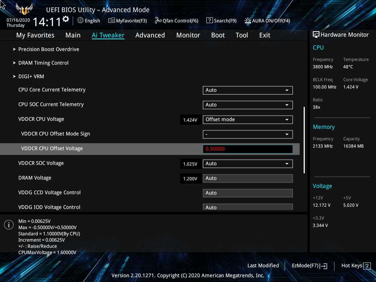
Task: Open CPU SOC Current Telemetry dropdown
Action: (x=248, y=105)
